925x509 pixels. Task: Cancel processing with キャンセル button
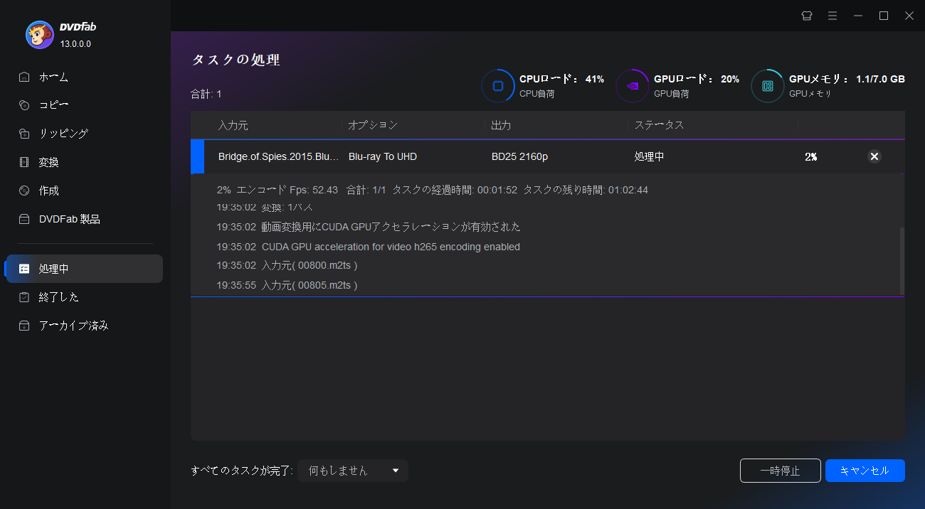[865, 471]
